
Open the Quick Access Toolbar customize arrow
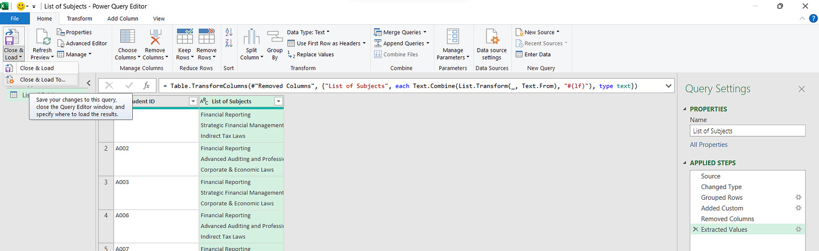(33, 6)
